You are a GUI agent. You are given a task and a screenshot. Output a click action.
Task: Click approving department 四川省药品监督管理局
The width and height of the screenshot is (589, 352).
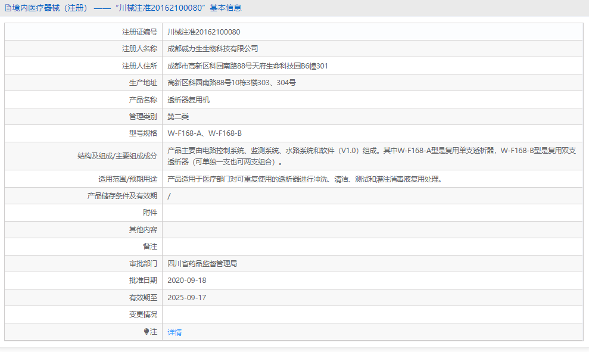click(202, 264)
